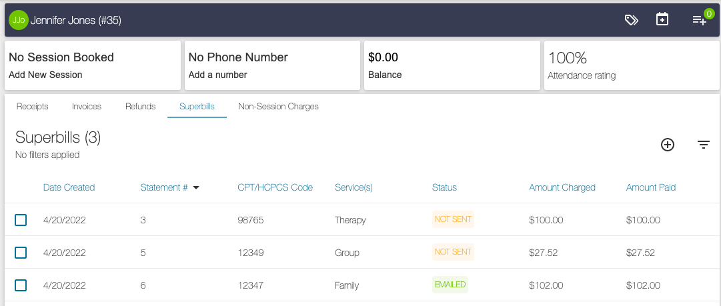The image size is (721, 306).
Task: Check the Family superbill row checkbox
Action: [21, 285]
